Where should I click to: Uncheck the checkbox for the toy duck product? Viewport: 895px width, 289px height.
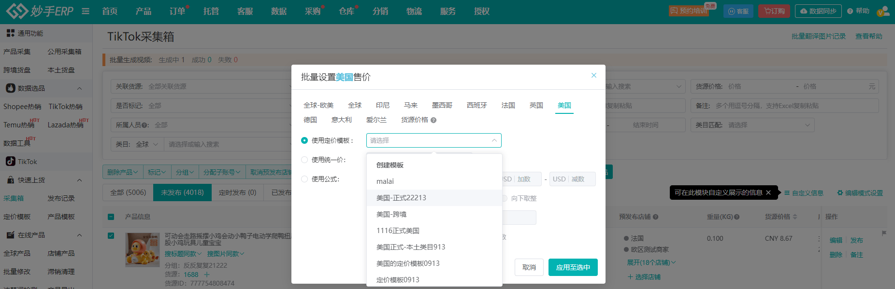pyautogui.click(x=111, y=236)
